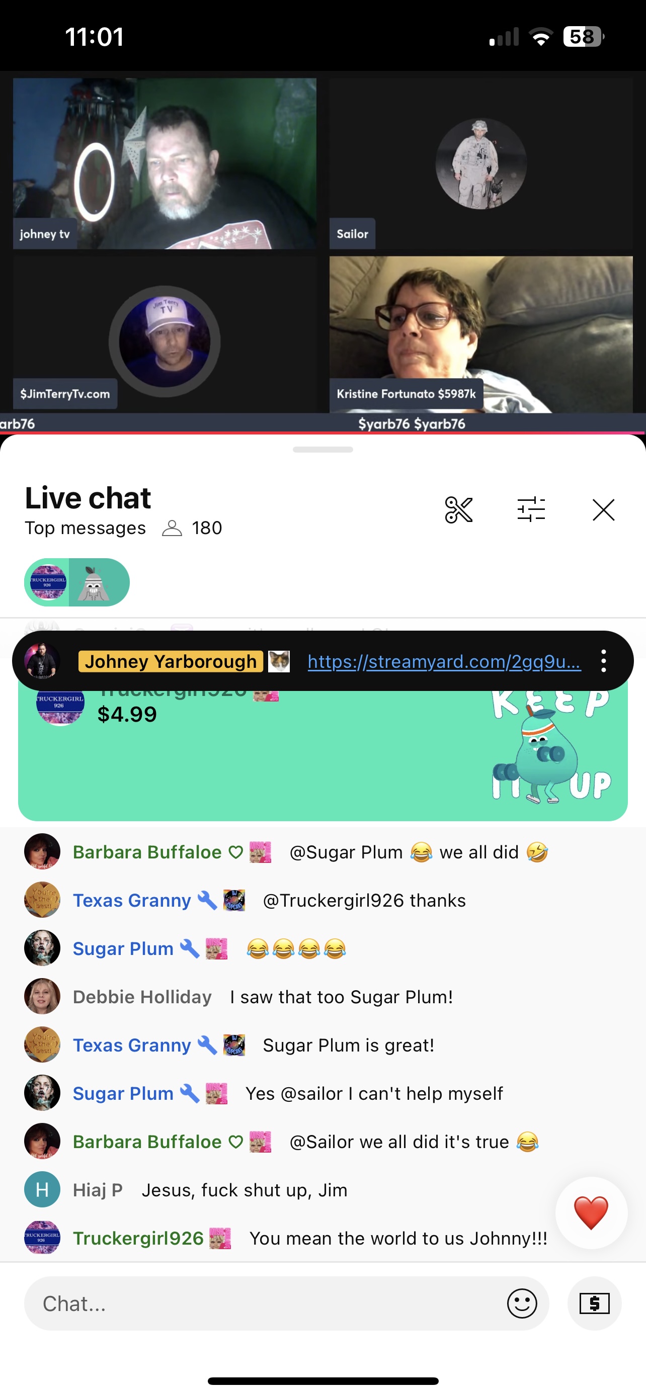Tap the johney tv video tile
Viewport: 646px width, 1397px height.
click(x=165, y=163)
